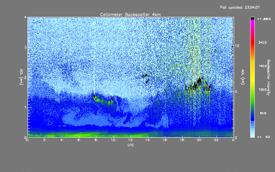The height and width of the screenshot is (172, 275).
Task: Click the '1' km tick label on left axis
Action: [x=25, y=107]
